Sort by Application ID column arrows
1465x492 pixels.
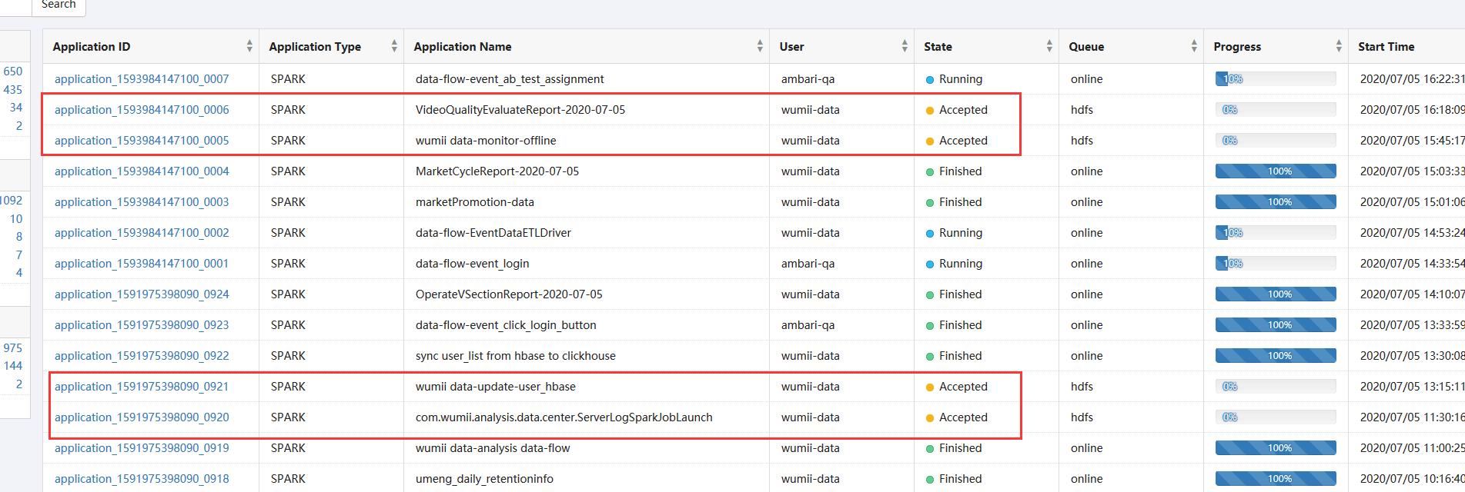pyautogui.click(x=249, y=47)
